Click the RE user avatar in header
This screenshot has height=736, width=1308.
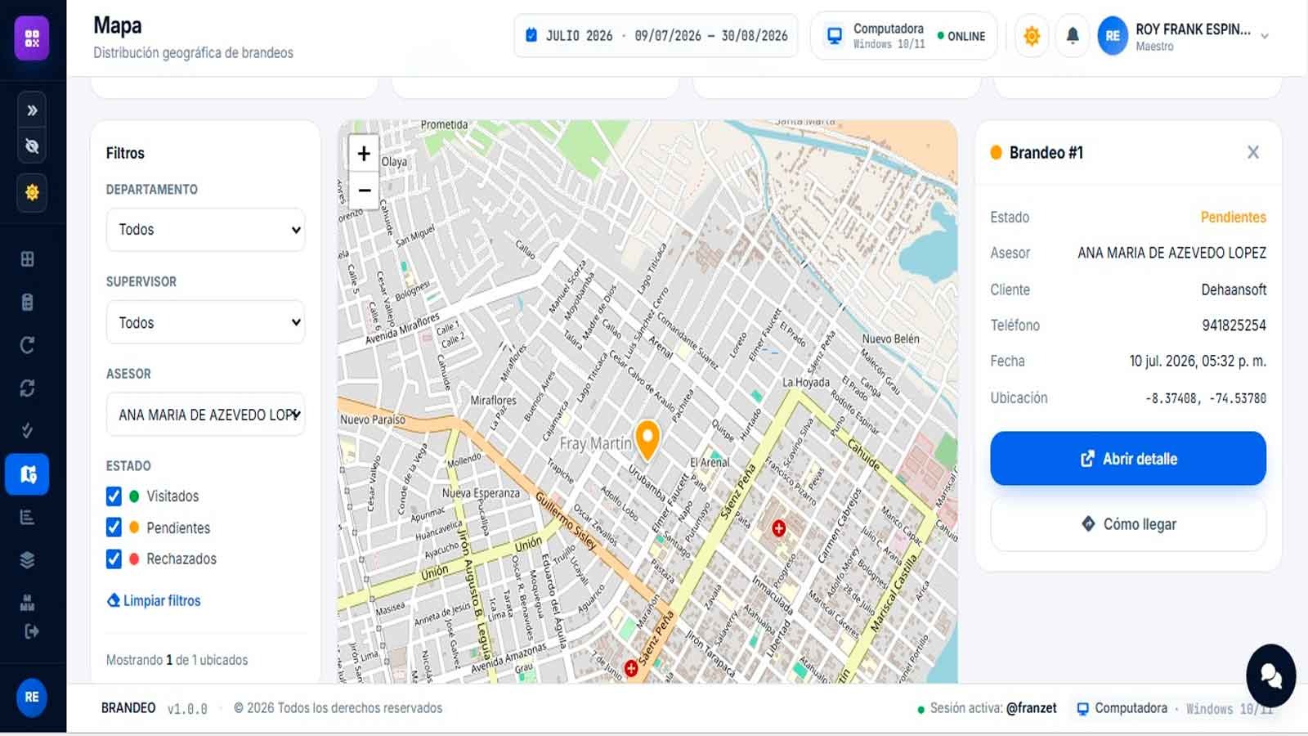[1113, 36]
